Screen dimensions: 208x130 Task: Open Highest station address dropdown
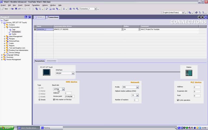[x=137, y=95]
